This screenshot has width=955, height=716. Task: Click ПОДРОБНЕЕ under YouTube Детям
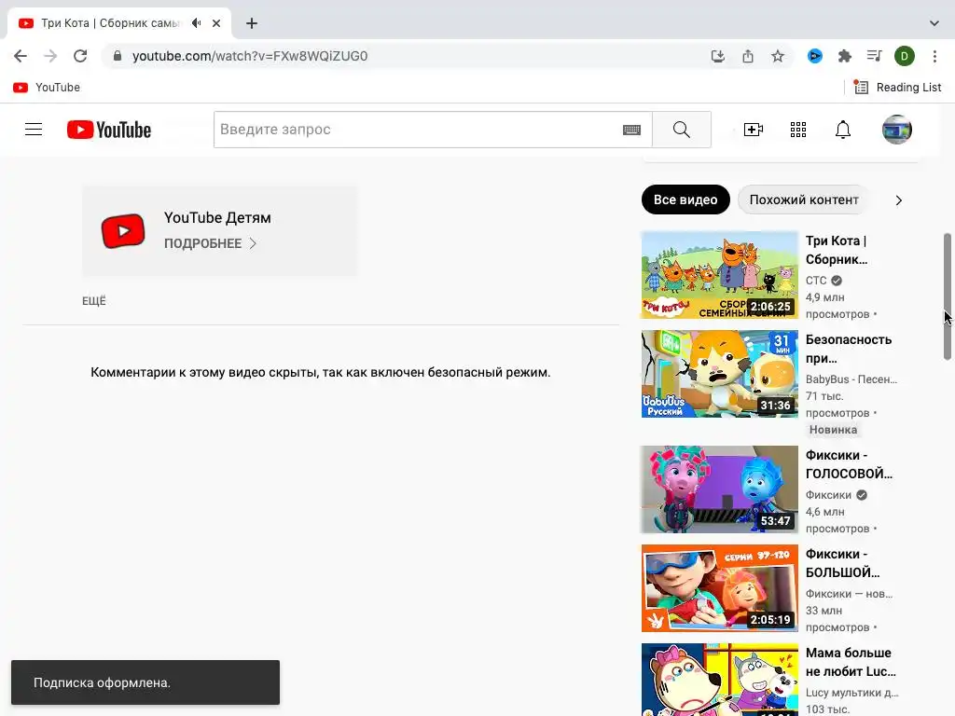click(x=210, y=243)
